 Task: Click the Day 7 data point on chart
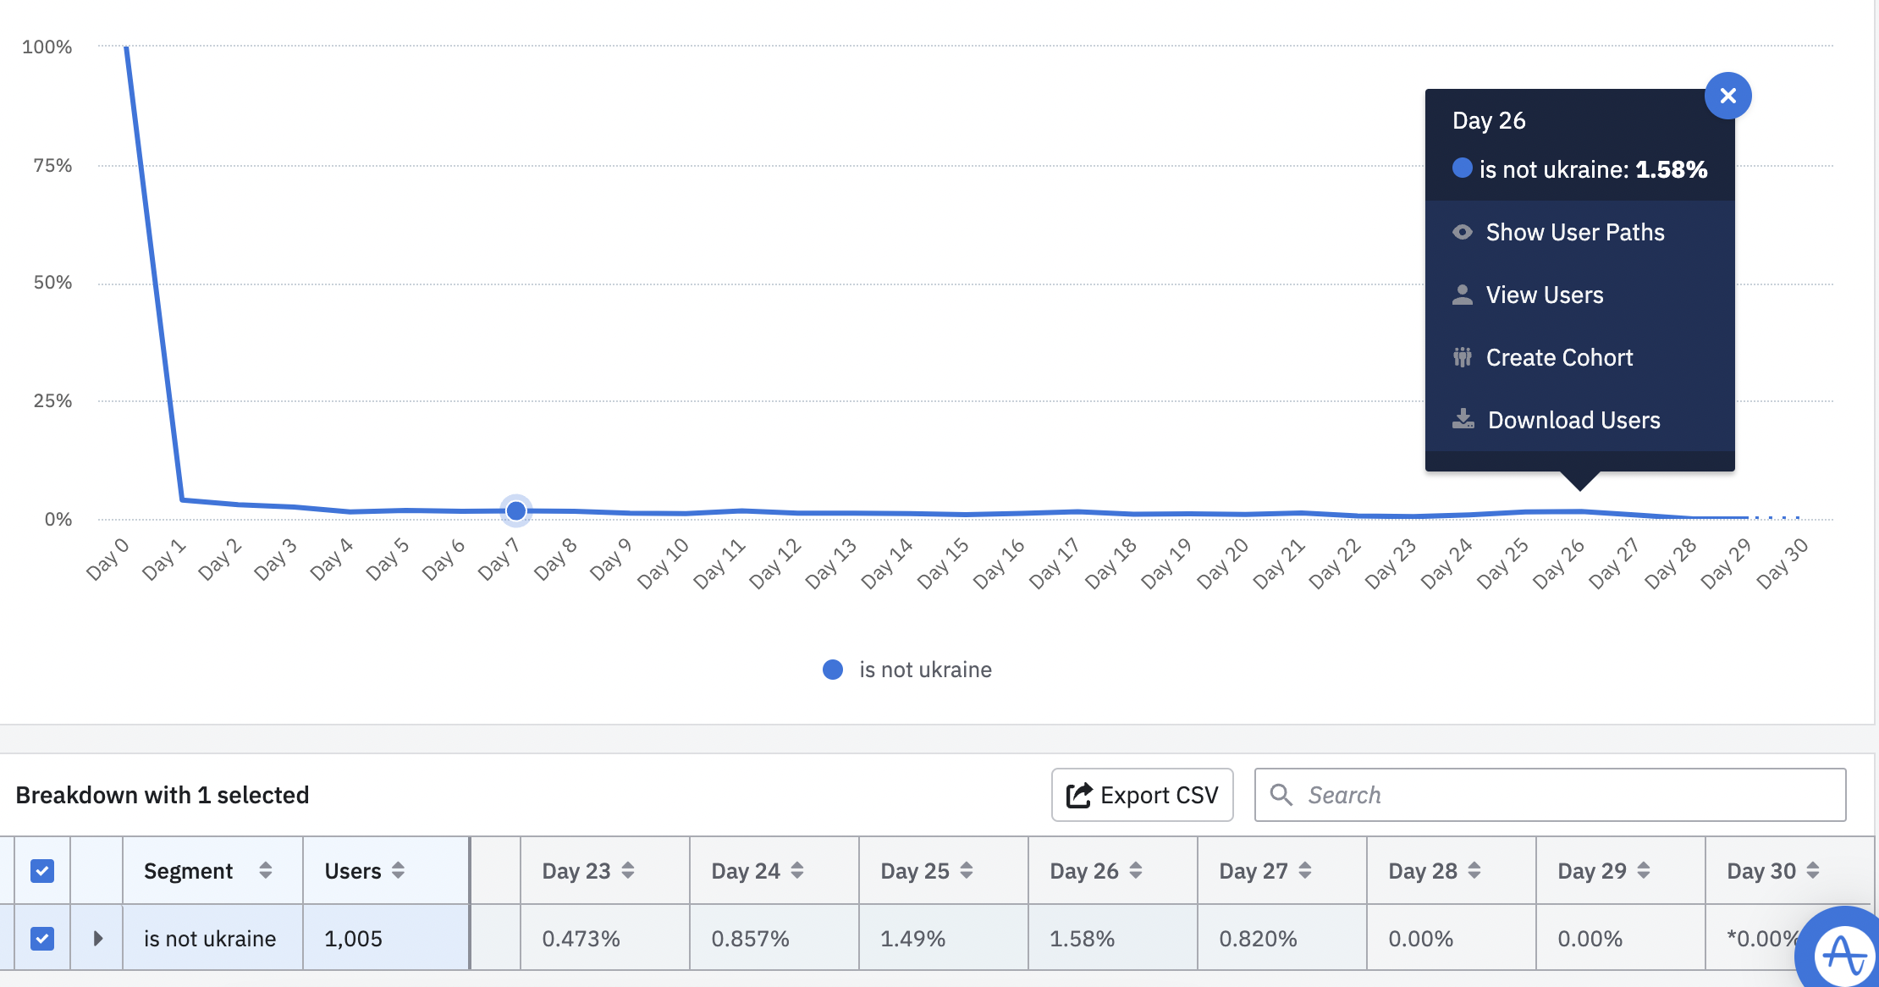[x=515, y=510]
